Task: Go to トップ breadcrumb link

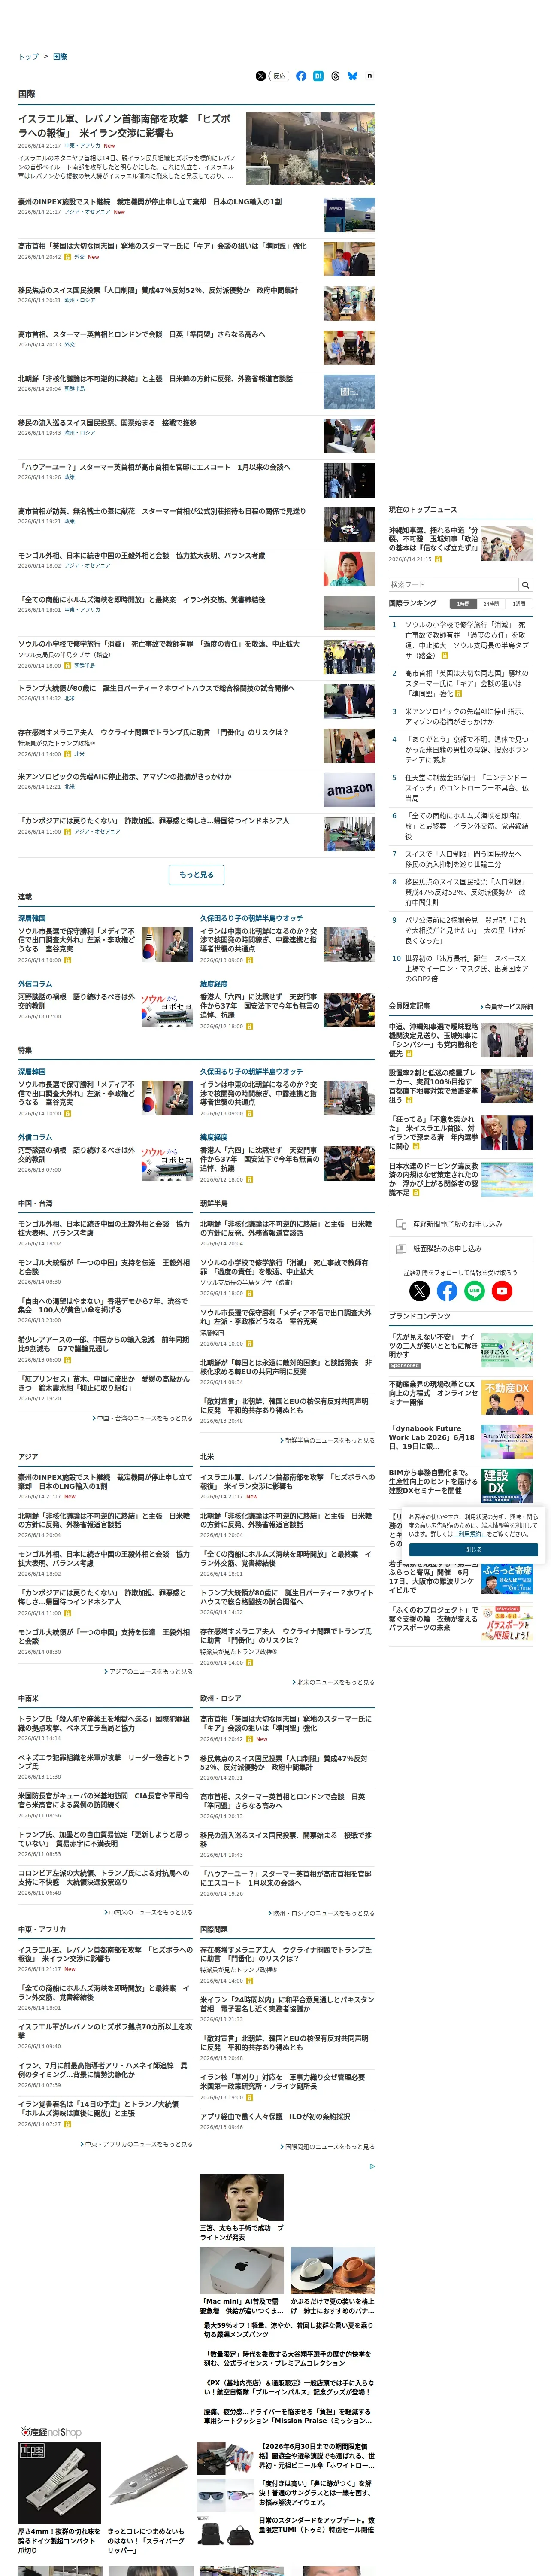Action: [x=28, y=57]
